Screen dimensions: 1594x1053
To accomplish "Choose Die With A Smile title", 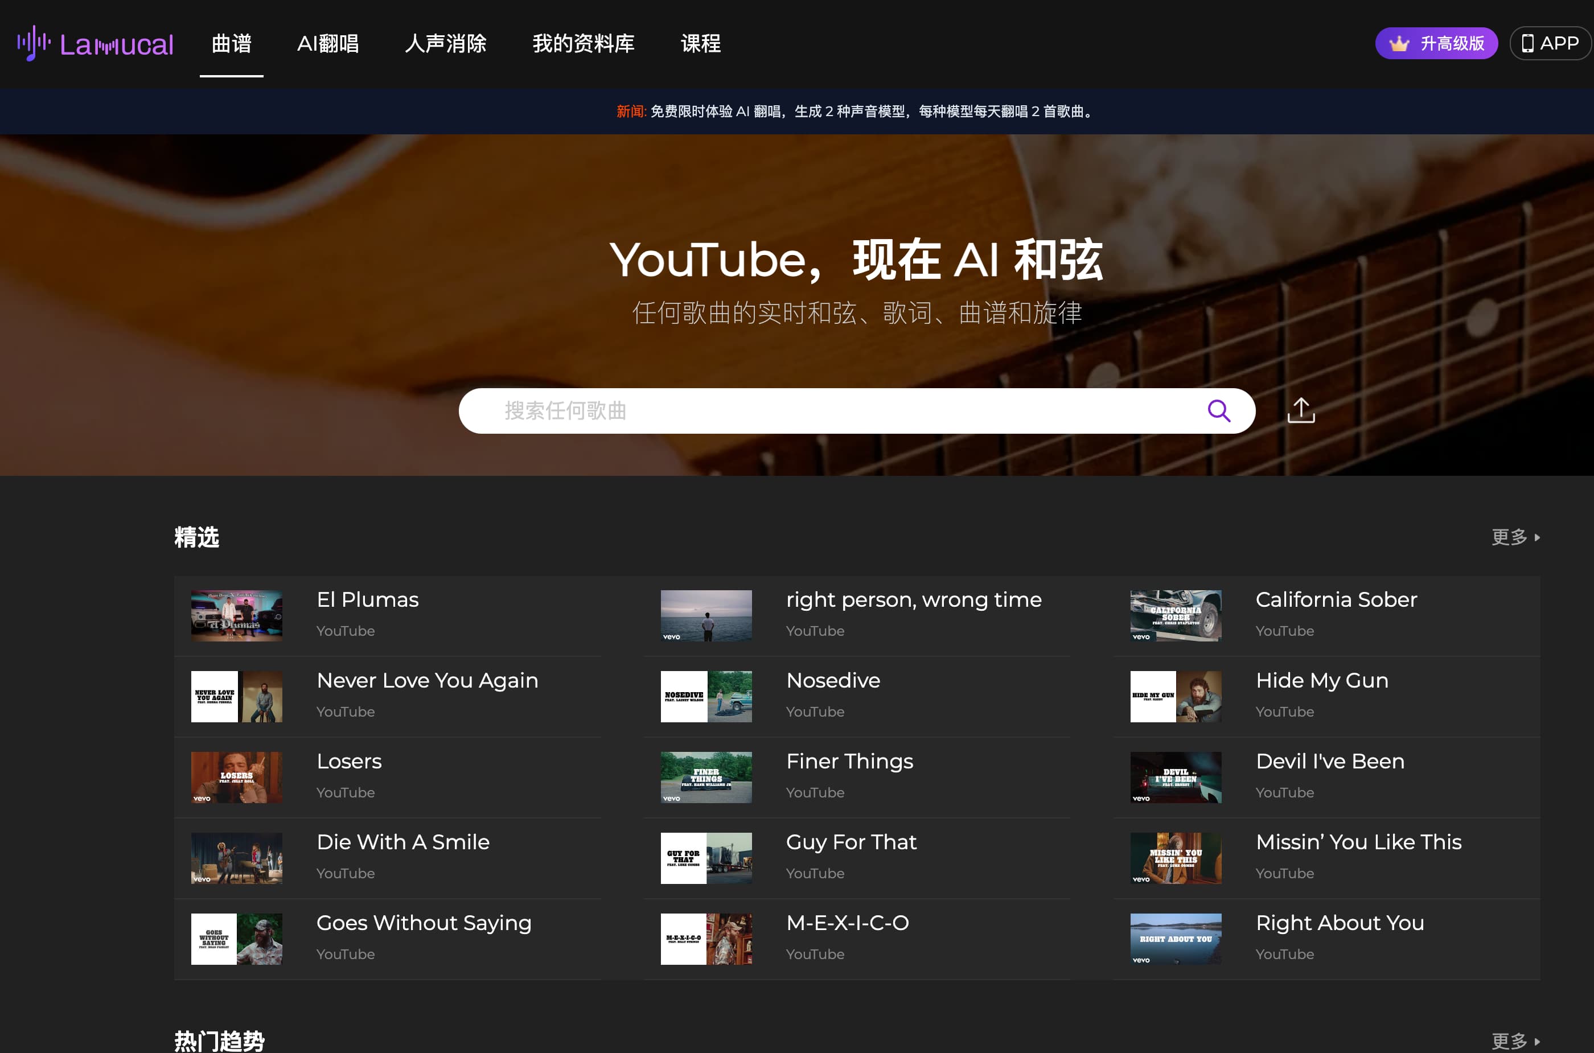I will point(403,842).
